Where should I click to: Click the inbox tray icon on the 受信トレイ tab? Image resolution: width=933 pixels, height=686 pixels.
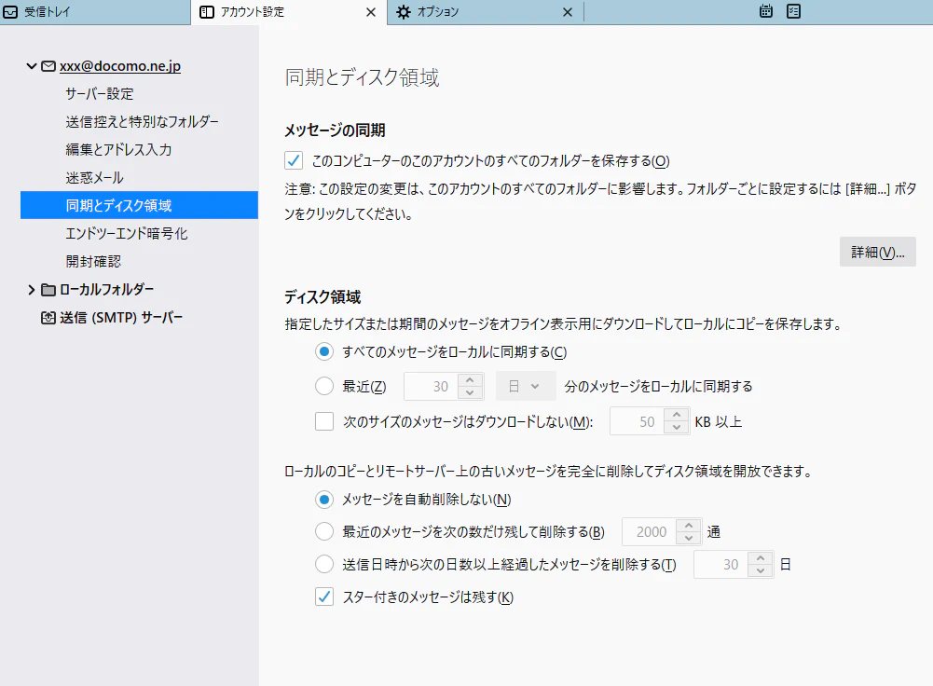(10, 12)
